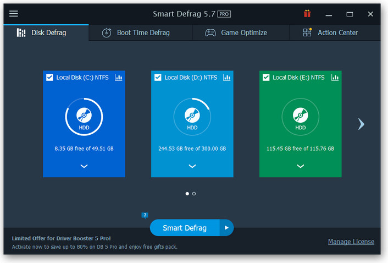The height and width of the screenshot is (263, 388).
Task: Open disk report chart for Local Disk (D:)
Action: click(x=226, y=78)
